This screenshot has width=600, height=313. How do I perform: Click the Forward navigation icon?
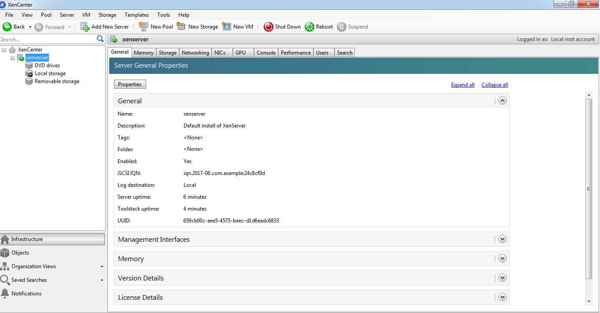pyautogui.click(x=39, y=27)
